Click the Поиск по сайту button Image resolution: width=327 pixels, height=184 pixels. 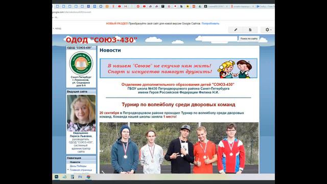click(249, 39)
